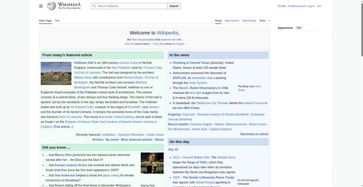Open 'Flooding in Central Texas' news link
The image size is (363, 187).
click(191, 63)
